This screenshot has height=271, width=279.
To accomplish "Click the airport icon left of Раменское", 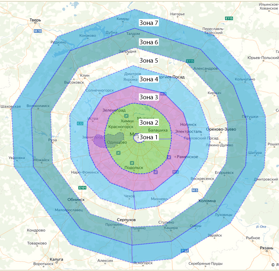I will (x=169, y=157).
